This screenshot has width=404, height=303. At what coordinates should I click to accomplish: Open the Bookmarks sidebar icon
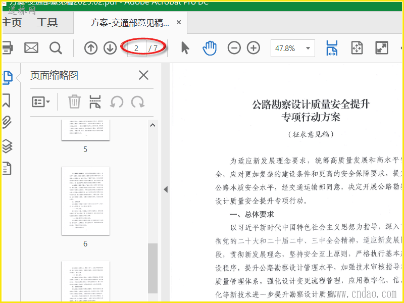(x=7, y=100)
